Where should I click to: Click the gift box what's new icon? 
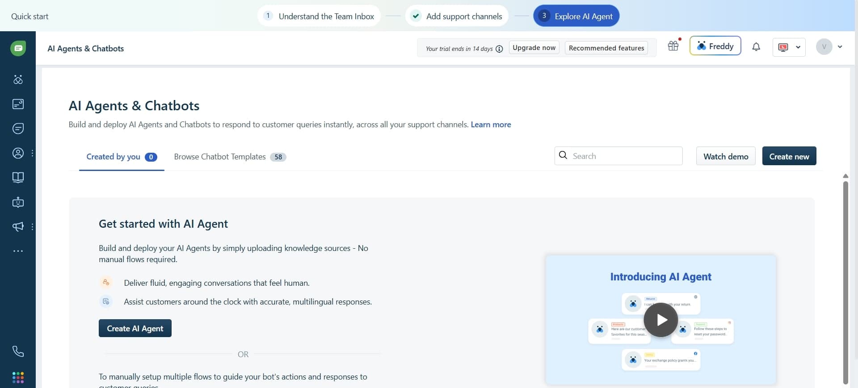[673, 46]
